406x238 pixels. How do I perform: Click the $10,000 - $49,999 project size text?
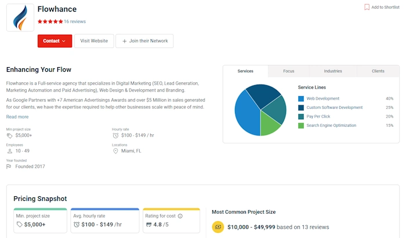tap(251, 227)
